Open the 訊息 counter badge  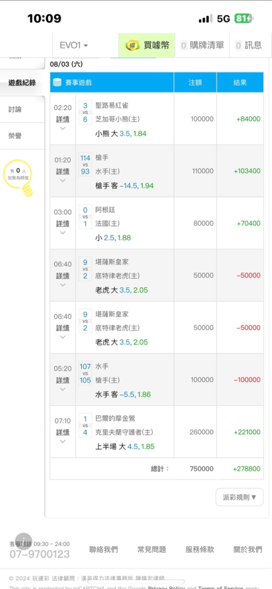[x=238, y=46]
